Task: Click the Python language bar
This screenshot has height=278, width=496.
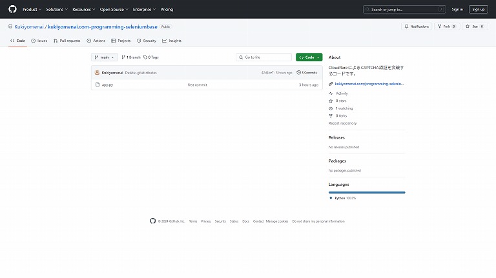Action: pos(367,192)
